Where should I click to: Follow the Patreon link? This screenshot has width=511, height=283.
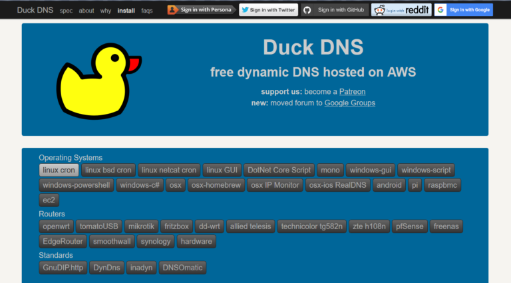pyautogui.click(x=352, y=92)
